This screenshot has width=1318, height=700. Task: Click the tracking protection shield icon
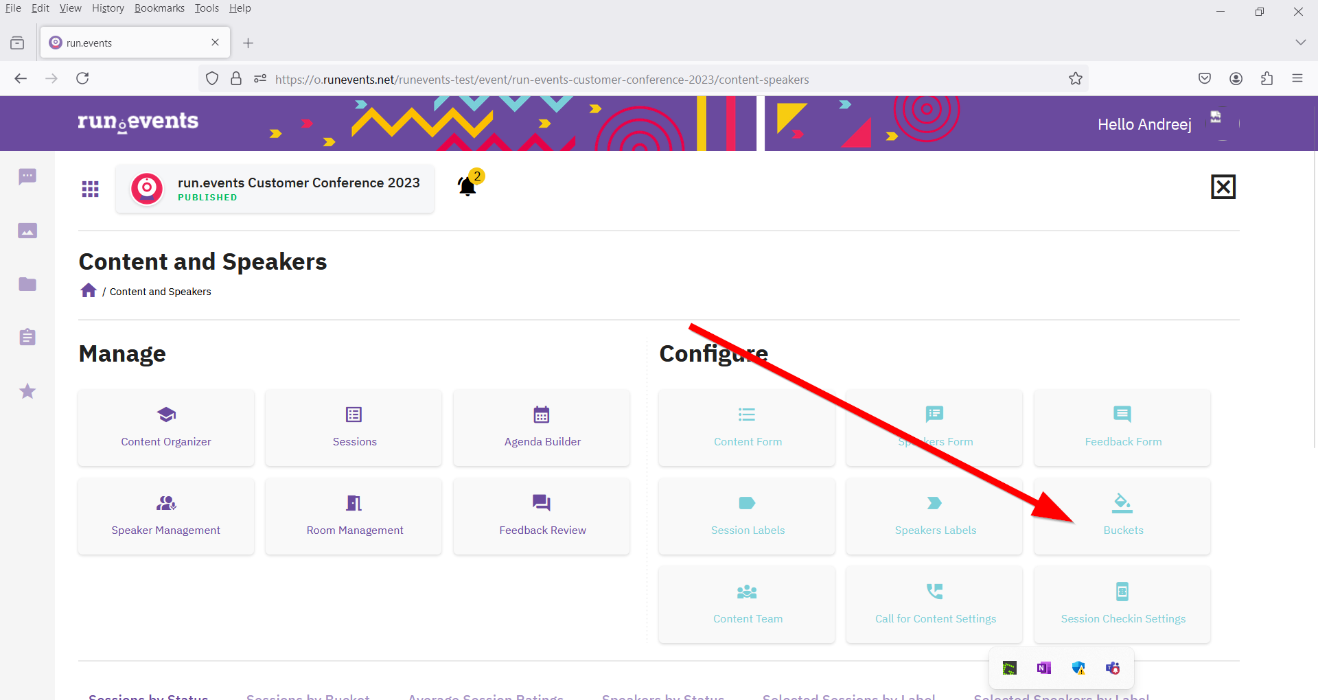[212, 79]
